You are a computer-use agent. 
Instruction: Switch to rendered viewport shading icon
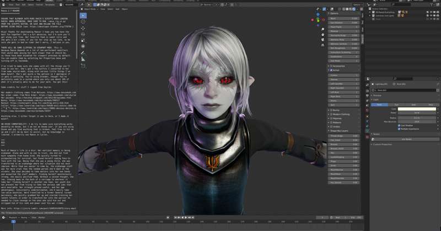[354, 9]
